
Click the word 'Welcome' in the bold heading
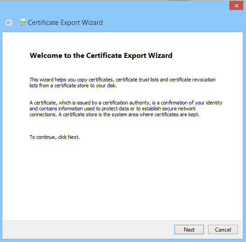(x=46, y=56)
